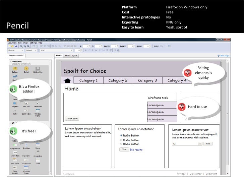This screenshot has height=183, width=244.
Task: Click the canvas vertical scrollbar
Action: 228,118
